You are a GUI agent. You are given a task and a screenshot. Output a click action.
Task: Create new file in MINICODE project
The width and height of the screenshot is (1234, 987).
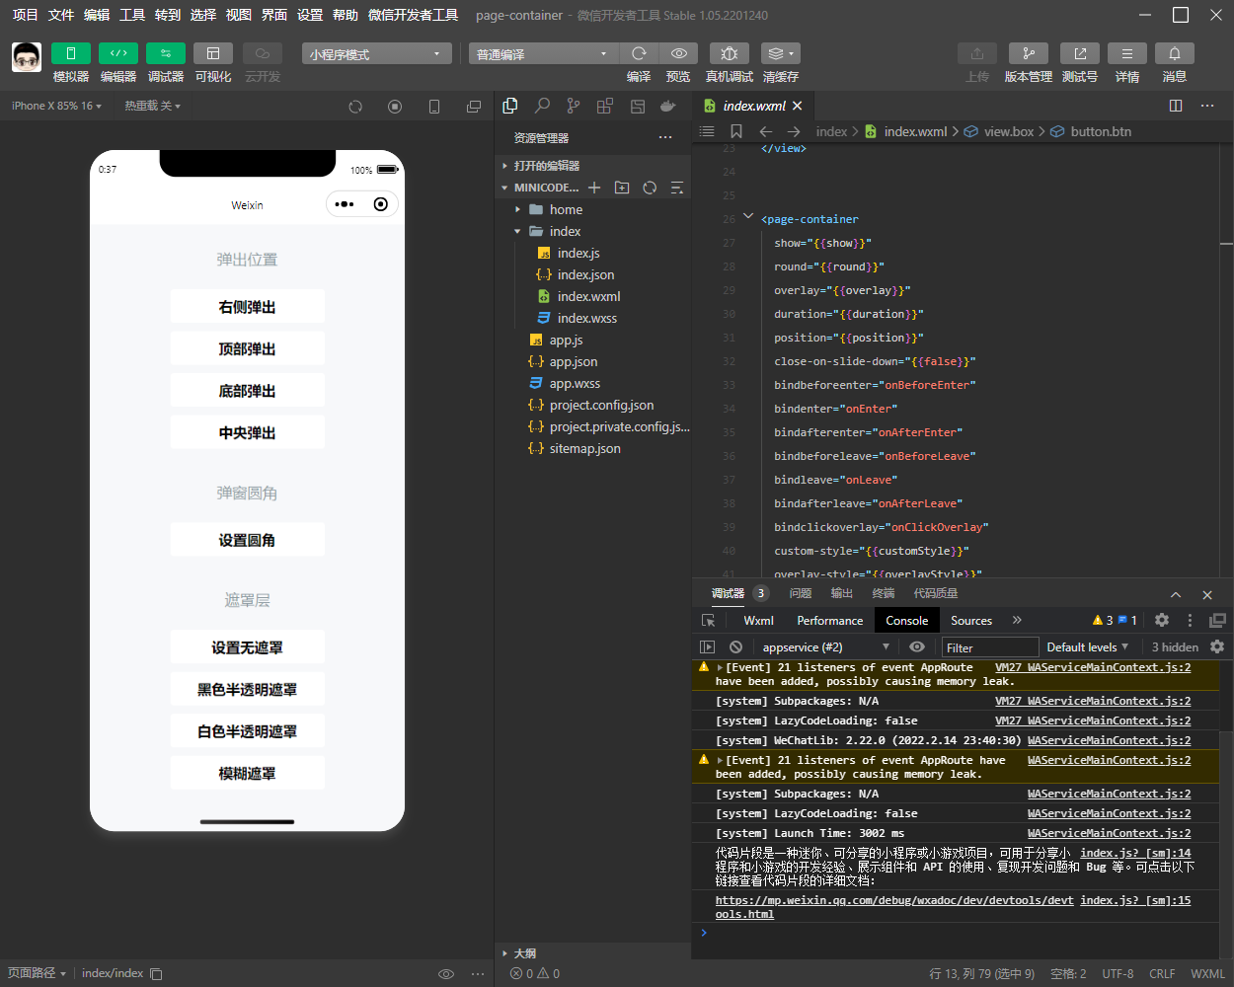(x=594, y=188)
